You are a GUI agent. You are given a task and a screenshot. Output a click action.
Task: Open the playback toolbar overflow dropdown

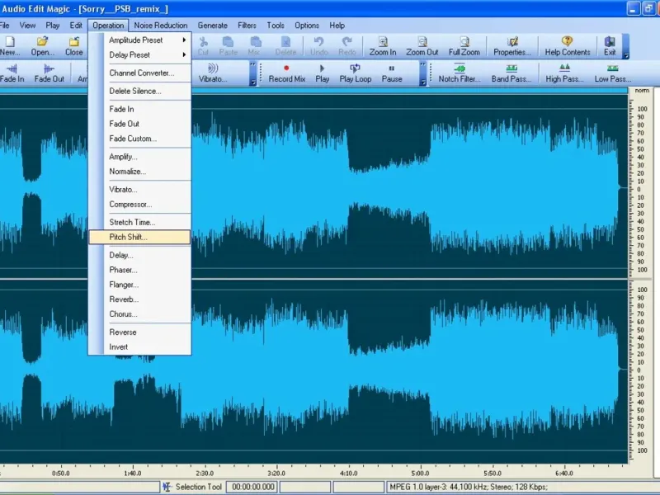pyautogui.click(x=423, y=79)
